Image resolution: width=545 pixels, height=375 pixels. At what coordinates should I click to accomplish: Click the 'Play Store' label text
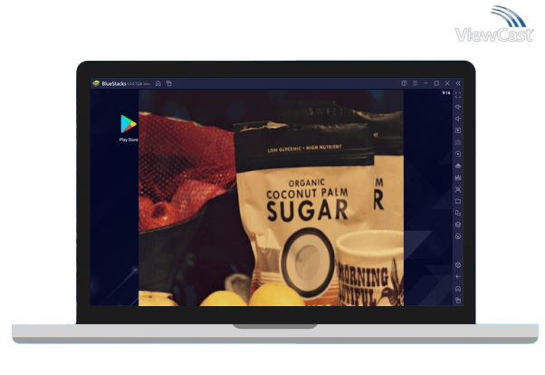(129, 139)
